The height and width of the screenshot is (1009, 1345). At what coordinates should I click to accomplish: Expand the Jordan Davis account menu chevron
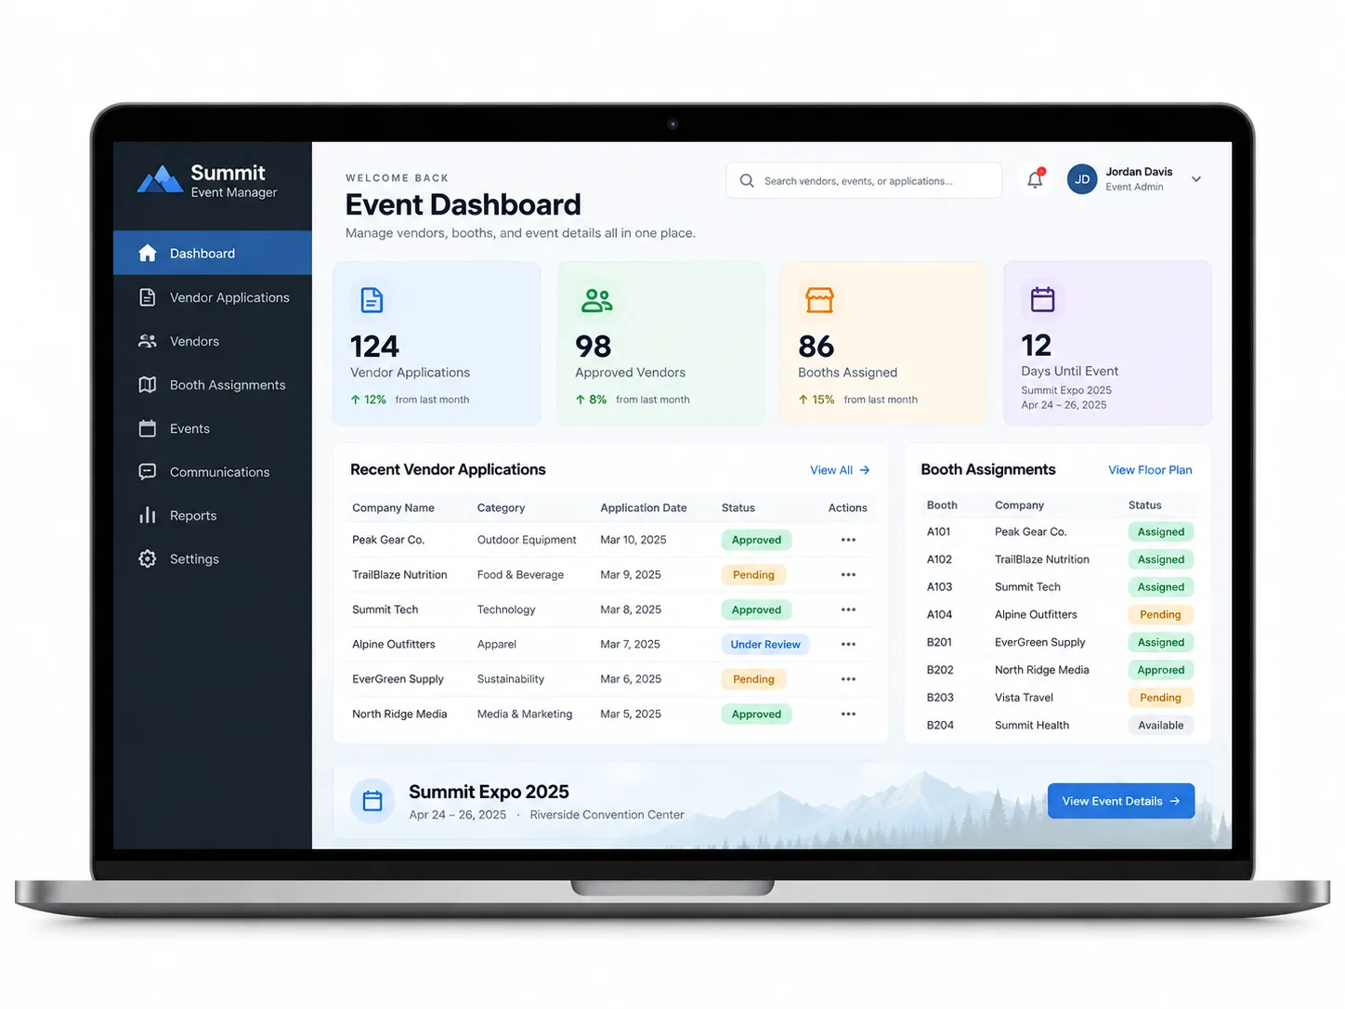coord(1196,179)
